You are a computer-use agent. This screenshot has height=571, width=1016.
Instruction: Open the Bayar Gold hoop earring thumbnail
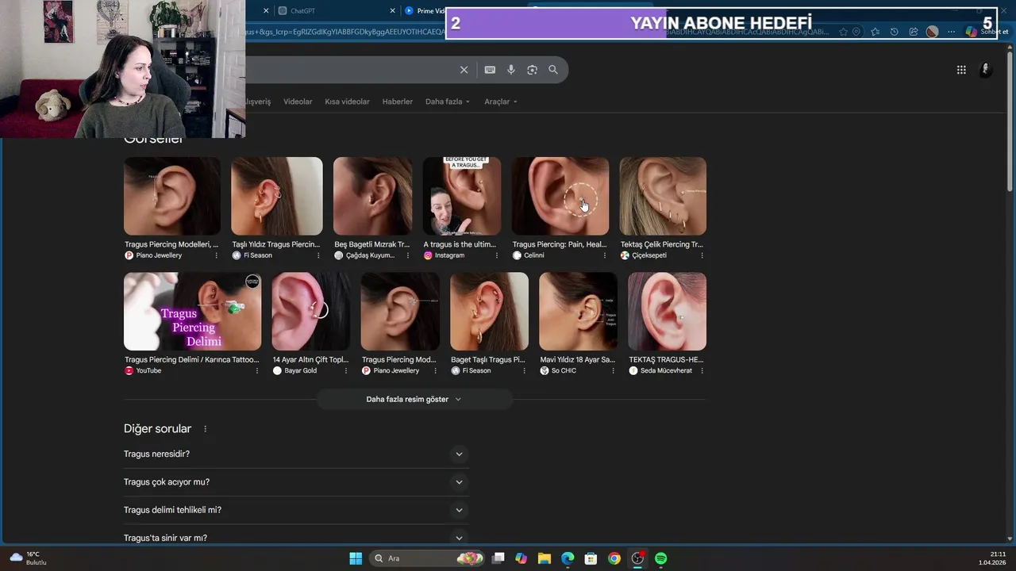(311, 312)
